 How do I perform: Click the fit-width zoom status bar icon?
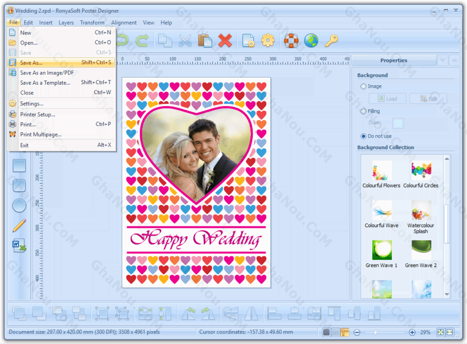(450, 332)
